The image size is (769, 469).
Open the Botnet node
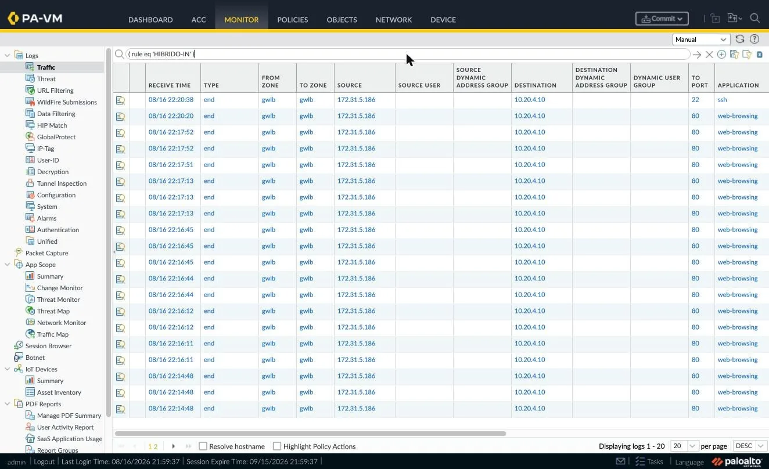pyautogui.click(x=35, y=358)
